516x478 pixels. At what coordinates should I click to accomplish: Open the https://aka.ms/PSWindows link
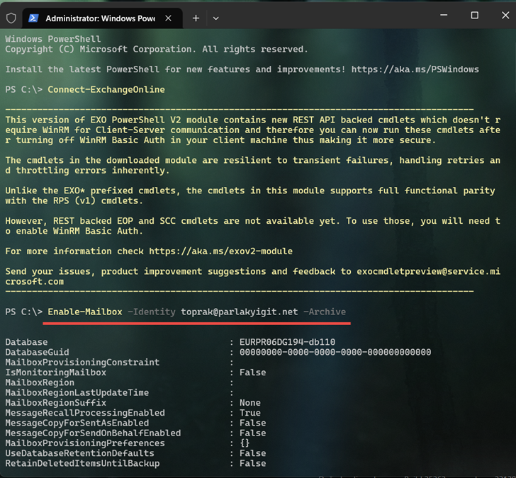[x=415, y=69]
